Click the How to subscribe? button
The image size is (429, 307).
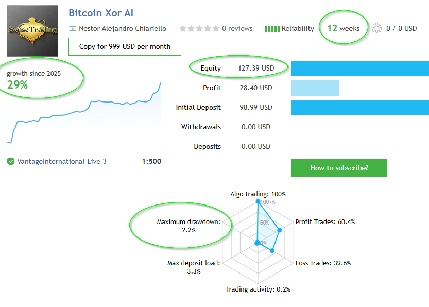339,168
